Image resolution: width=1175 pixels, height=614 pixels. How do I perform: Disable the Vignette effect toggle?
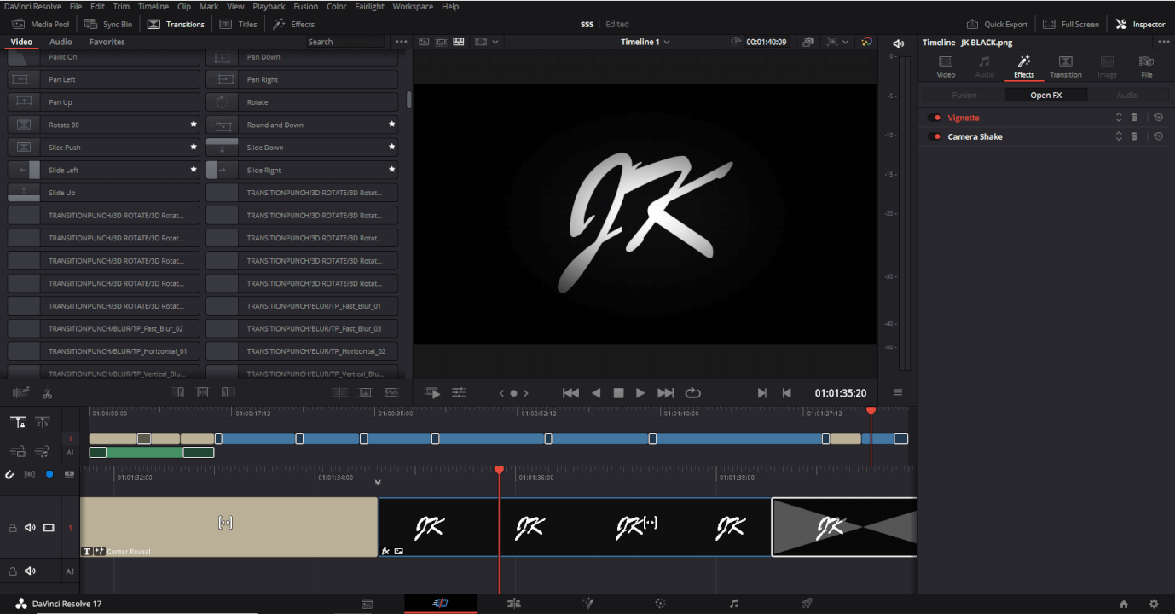[x=935, y=118]
